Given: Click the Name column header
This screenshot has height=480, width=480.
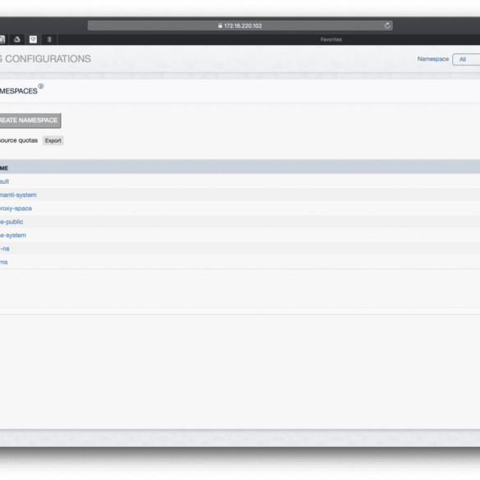Looking at the screenshot, I should 4,168.
